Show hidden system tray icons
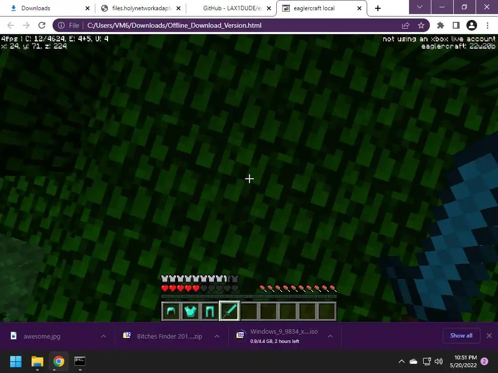 [401, 361]
